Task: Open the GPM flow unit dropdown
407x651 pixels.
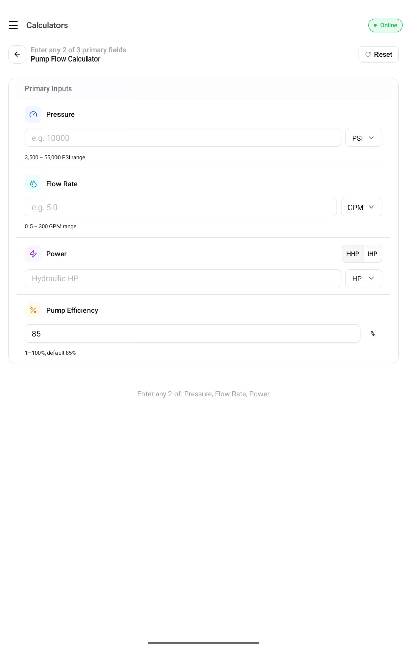Action: [x=361, y=207]
